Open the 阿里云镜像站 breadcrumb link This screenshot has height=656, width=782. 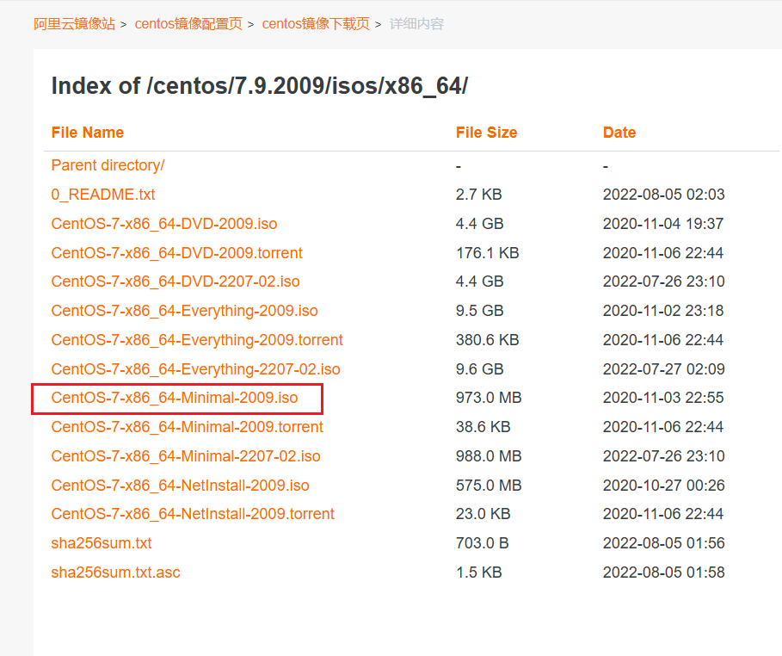74,24
